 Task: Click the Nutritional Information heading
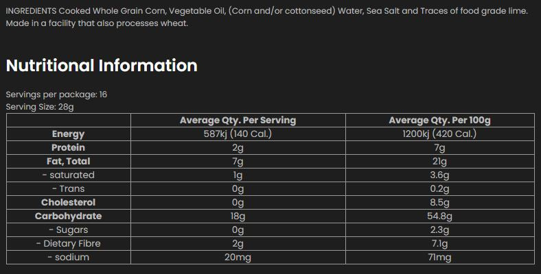tap(102, 66)
